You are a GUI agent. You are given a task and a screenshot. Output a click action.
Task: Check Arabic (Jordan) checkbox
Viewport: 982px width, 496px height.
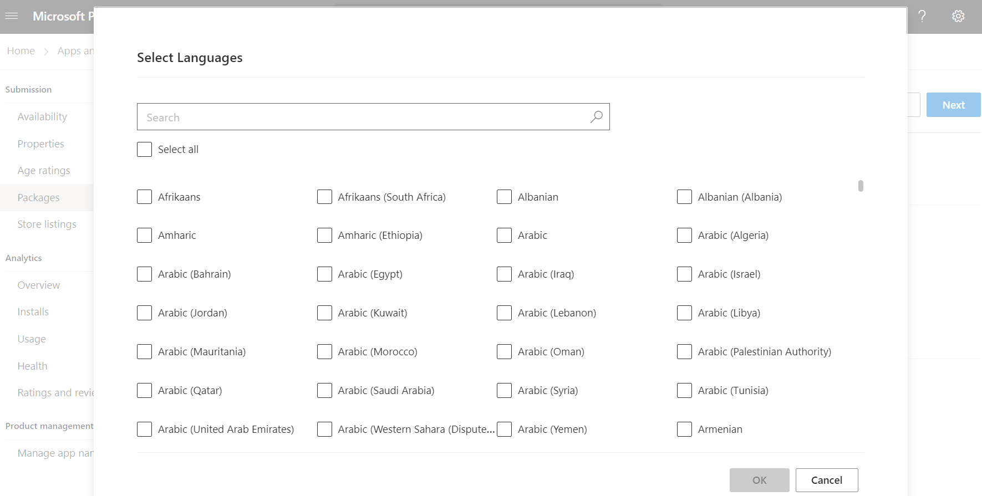[144, 313]
